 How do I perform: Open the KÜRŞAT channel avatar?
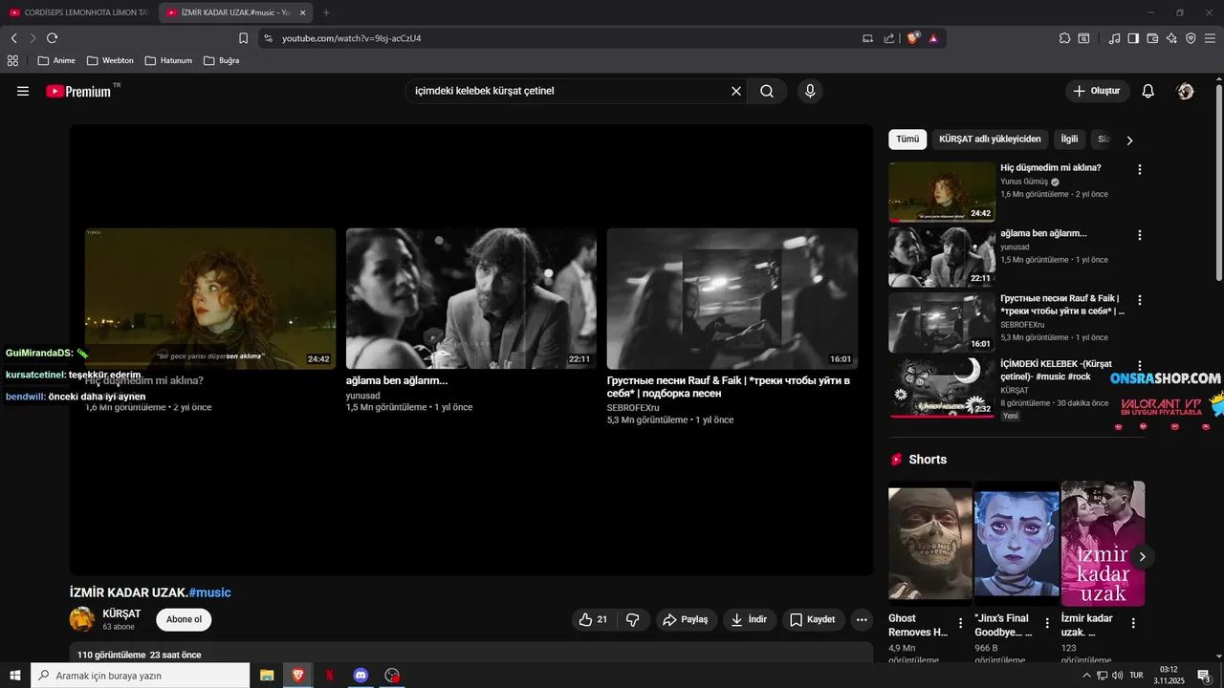click(82, 619)
